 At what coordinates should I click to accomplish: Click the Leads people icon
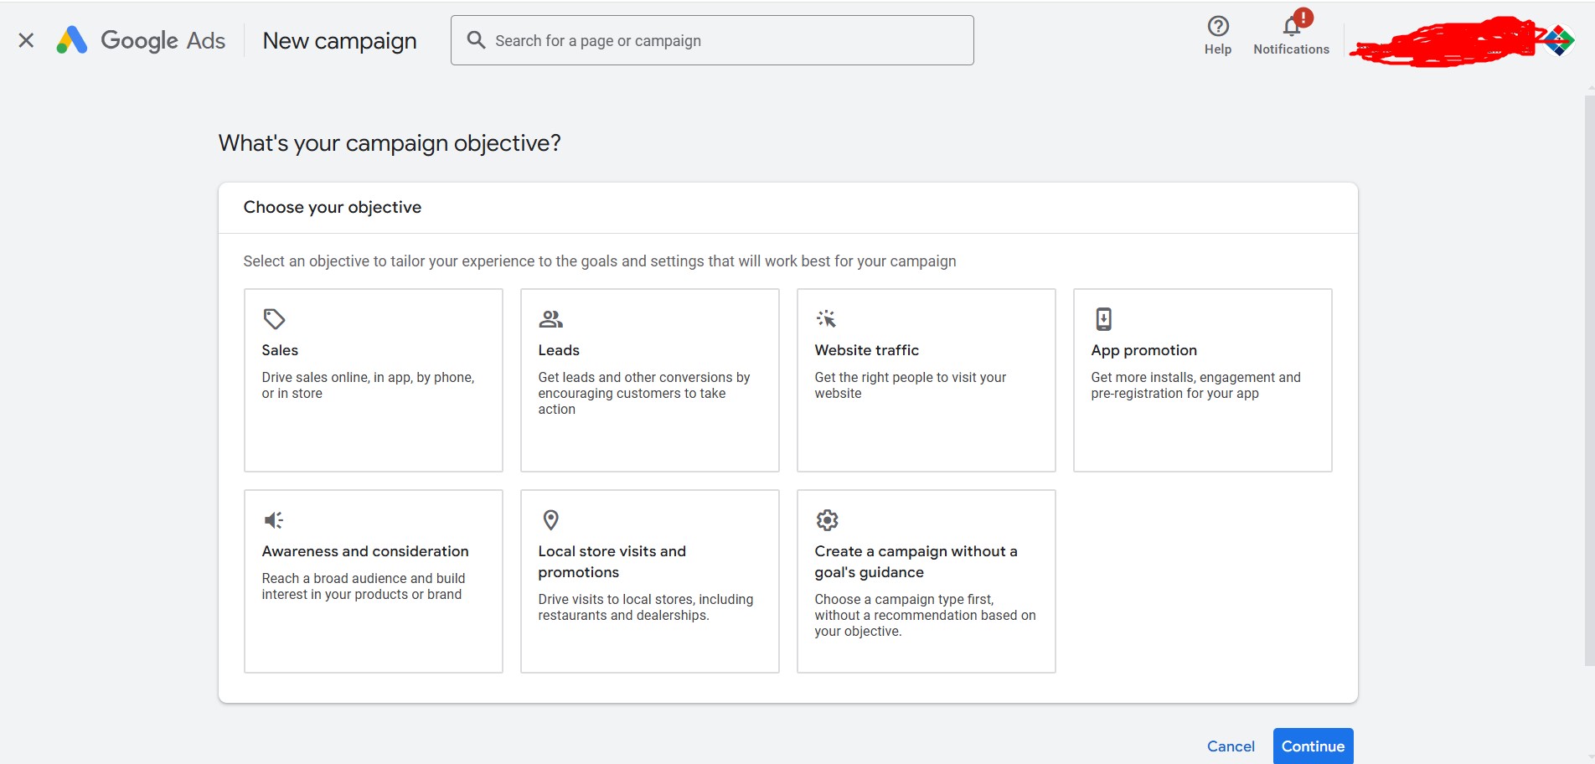pos(550,319)
